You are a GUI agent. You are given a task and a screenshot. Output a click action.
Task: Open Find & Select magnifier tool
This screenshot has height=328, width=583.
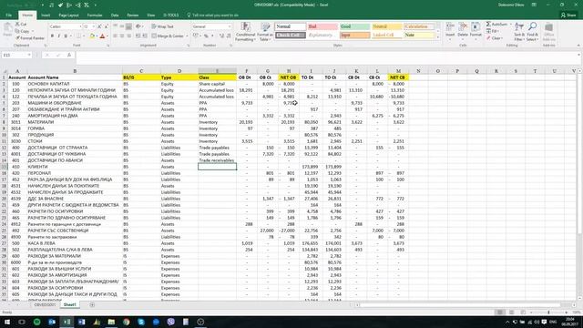coord(532,31)
